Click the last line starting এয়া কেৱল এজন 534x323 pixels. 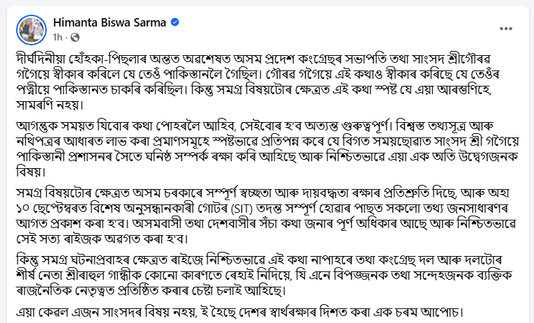240,312
